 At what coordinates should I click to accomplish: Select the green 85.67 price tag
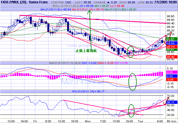[172, 49]
